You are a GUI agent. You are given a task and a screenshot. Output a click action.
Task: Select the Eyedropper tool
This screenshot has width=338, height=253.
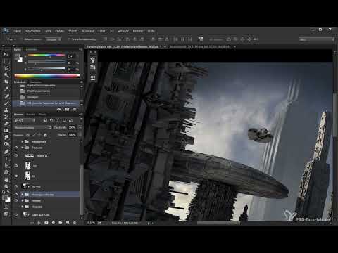6,89
